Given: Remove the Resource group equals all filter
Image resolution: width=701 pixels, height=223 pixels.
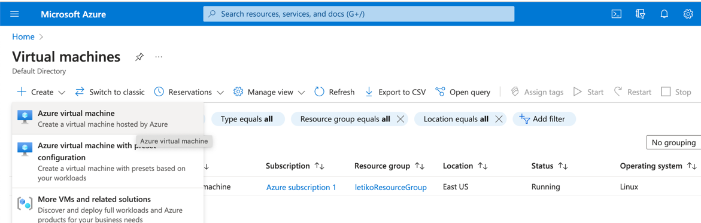Looking at the screenshot, I should pyautogui.click(x=400, y=119).
